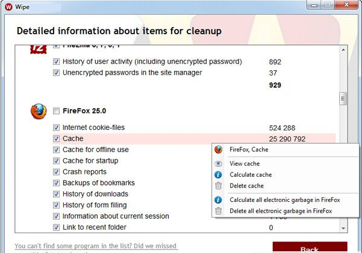The image size is (362, 253).
Task: Click the trash icon beside Delete cache
Action: 218,186
